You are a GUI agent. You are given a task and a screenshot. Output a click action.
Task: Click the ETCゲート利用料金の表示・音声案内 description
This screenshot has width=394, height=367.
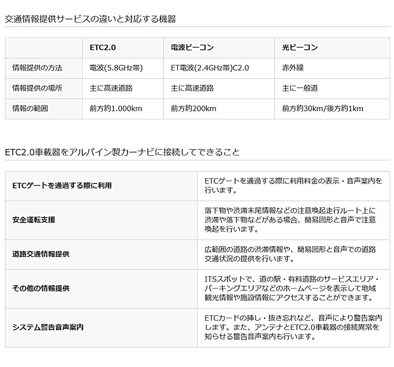(x=293, y=185)
